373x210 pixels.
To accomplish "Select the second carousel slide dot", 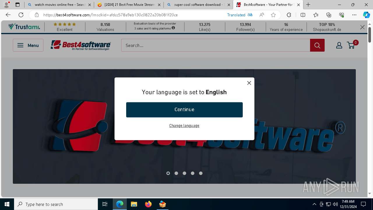I will pyautogui.click(x=176, y=173).
